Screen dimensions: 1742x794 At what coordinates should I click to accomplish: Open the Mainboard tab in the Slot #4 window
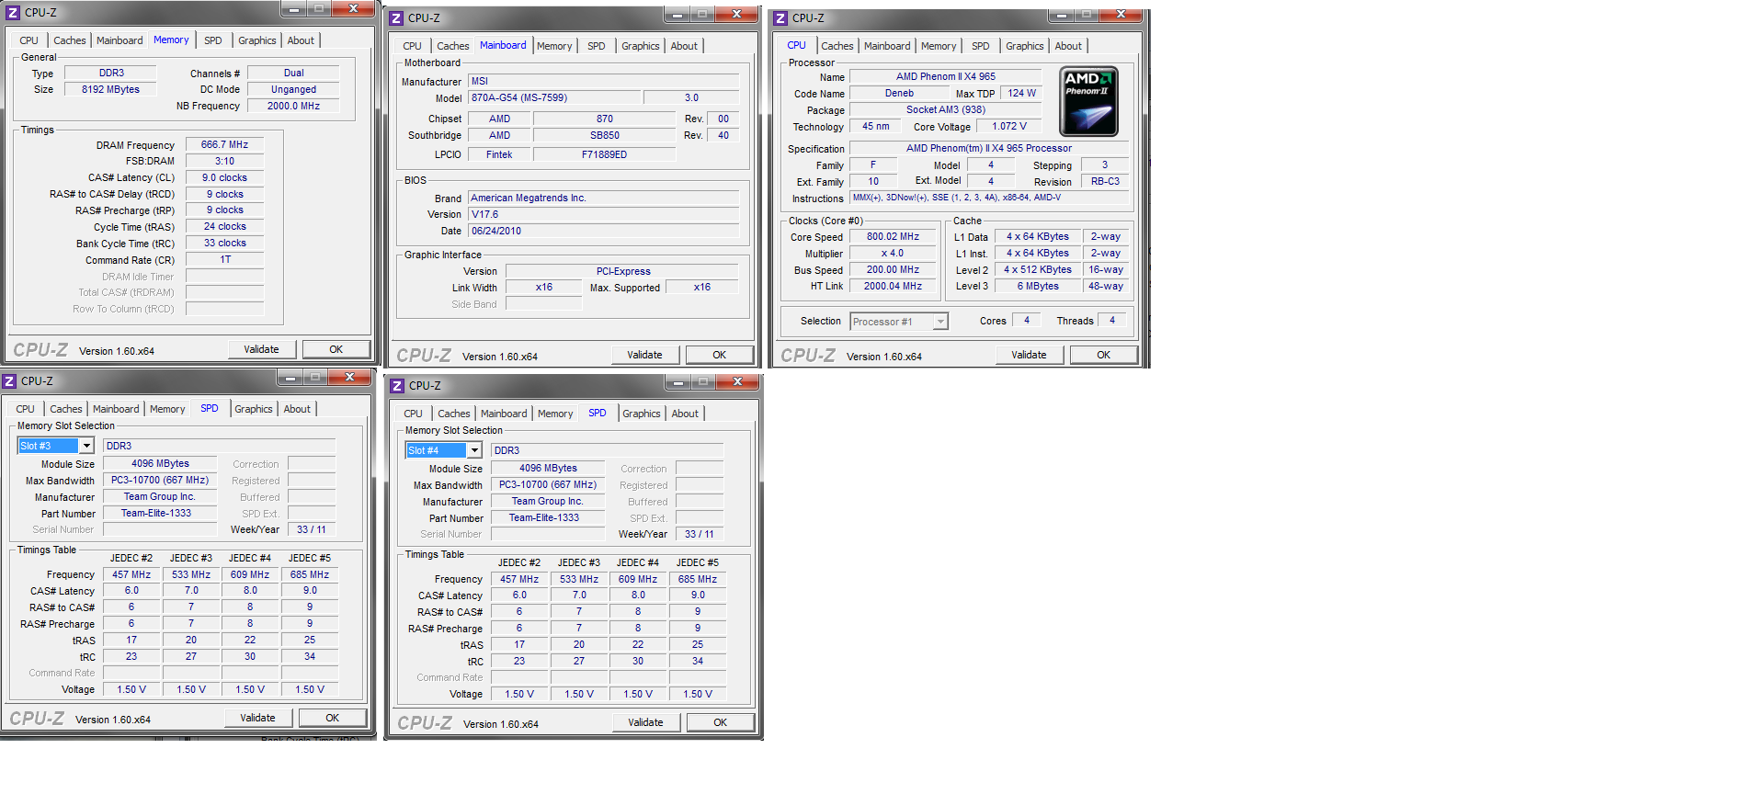tap(504, 414)
